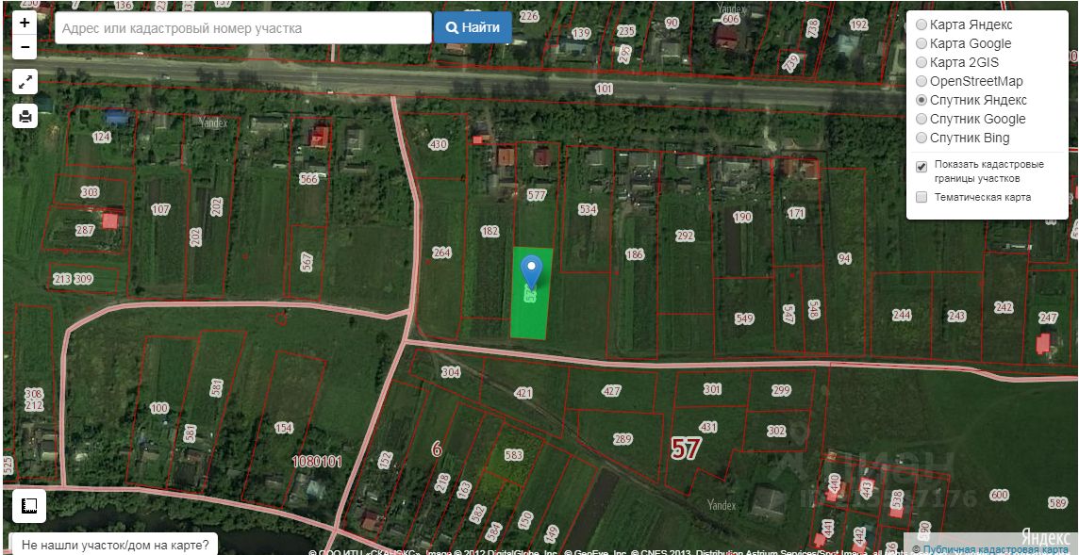
Task: Click the print map icon
Action: click(25, 116)
